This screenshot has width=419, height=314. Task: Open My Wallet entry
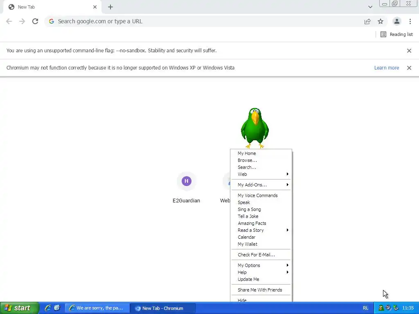click(261, 244)
